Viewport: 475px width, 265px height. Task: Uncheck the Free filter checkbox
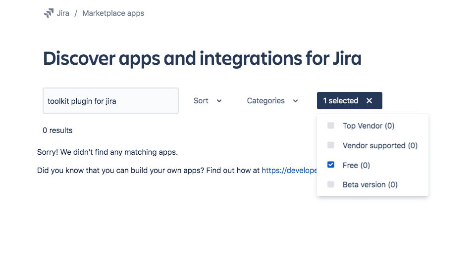pyautogui.click(x=331, y=165)
